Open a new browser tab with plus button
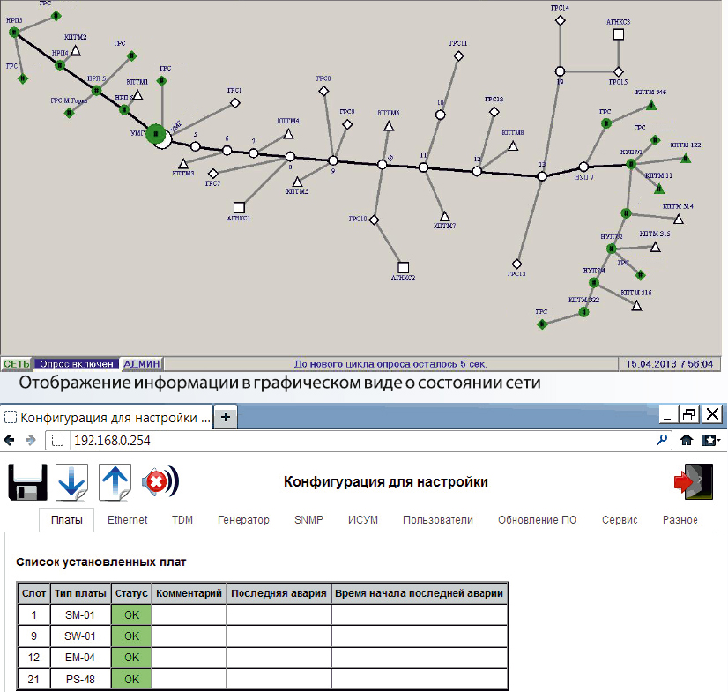Image resolution: width=728 pixels, height=692 pixels. pos(226,417)
